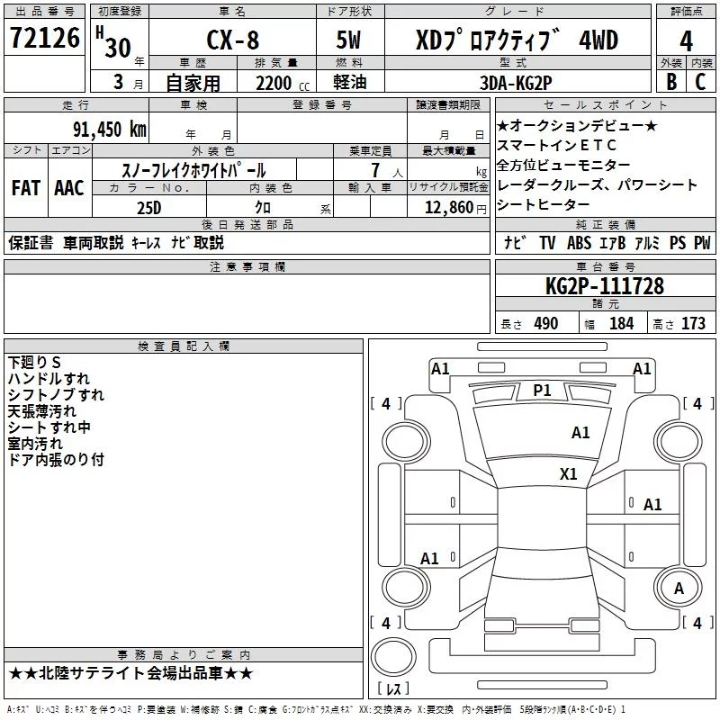The image size is (720, 720).
Task: Click equipment item TV
Action: (547, 242)
